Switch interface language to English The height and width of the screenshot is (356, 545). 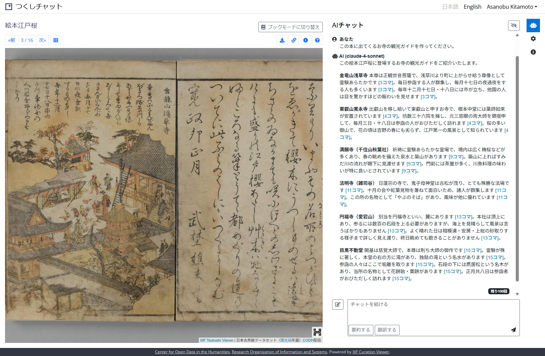[x=472, y=7]
